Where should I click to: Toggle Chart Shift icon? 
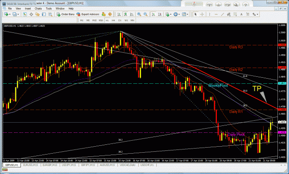pos(160,14)
